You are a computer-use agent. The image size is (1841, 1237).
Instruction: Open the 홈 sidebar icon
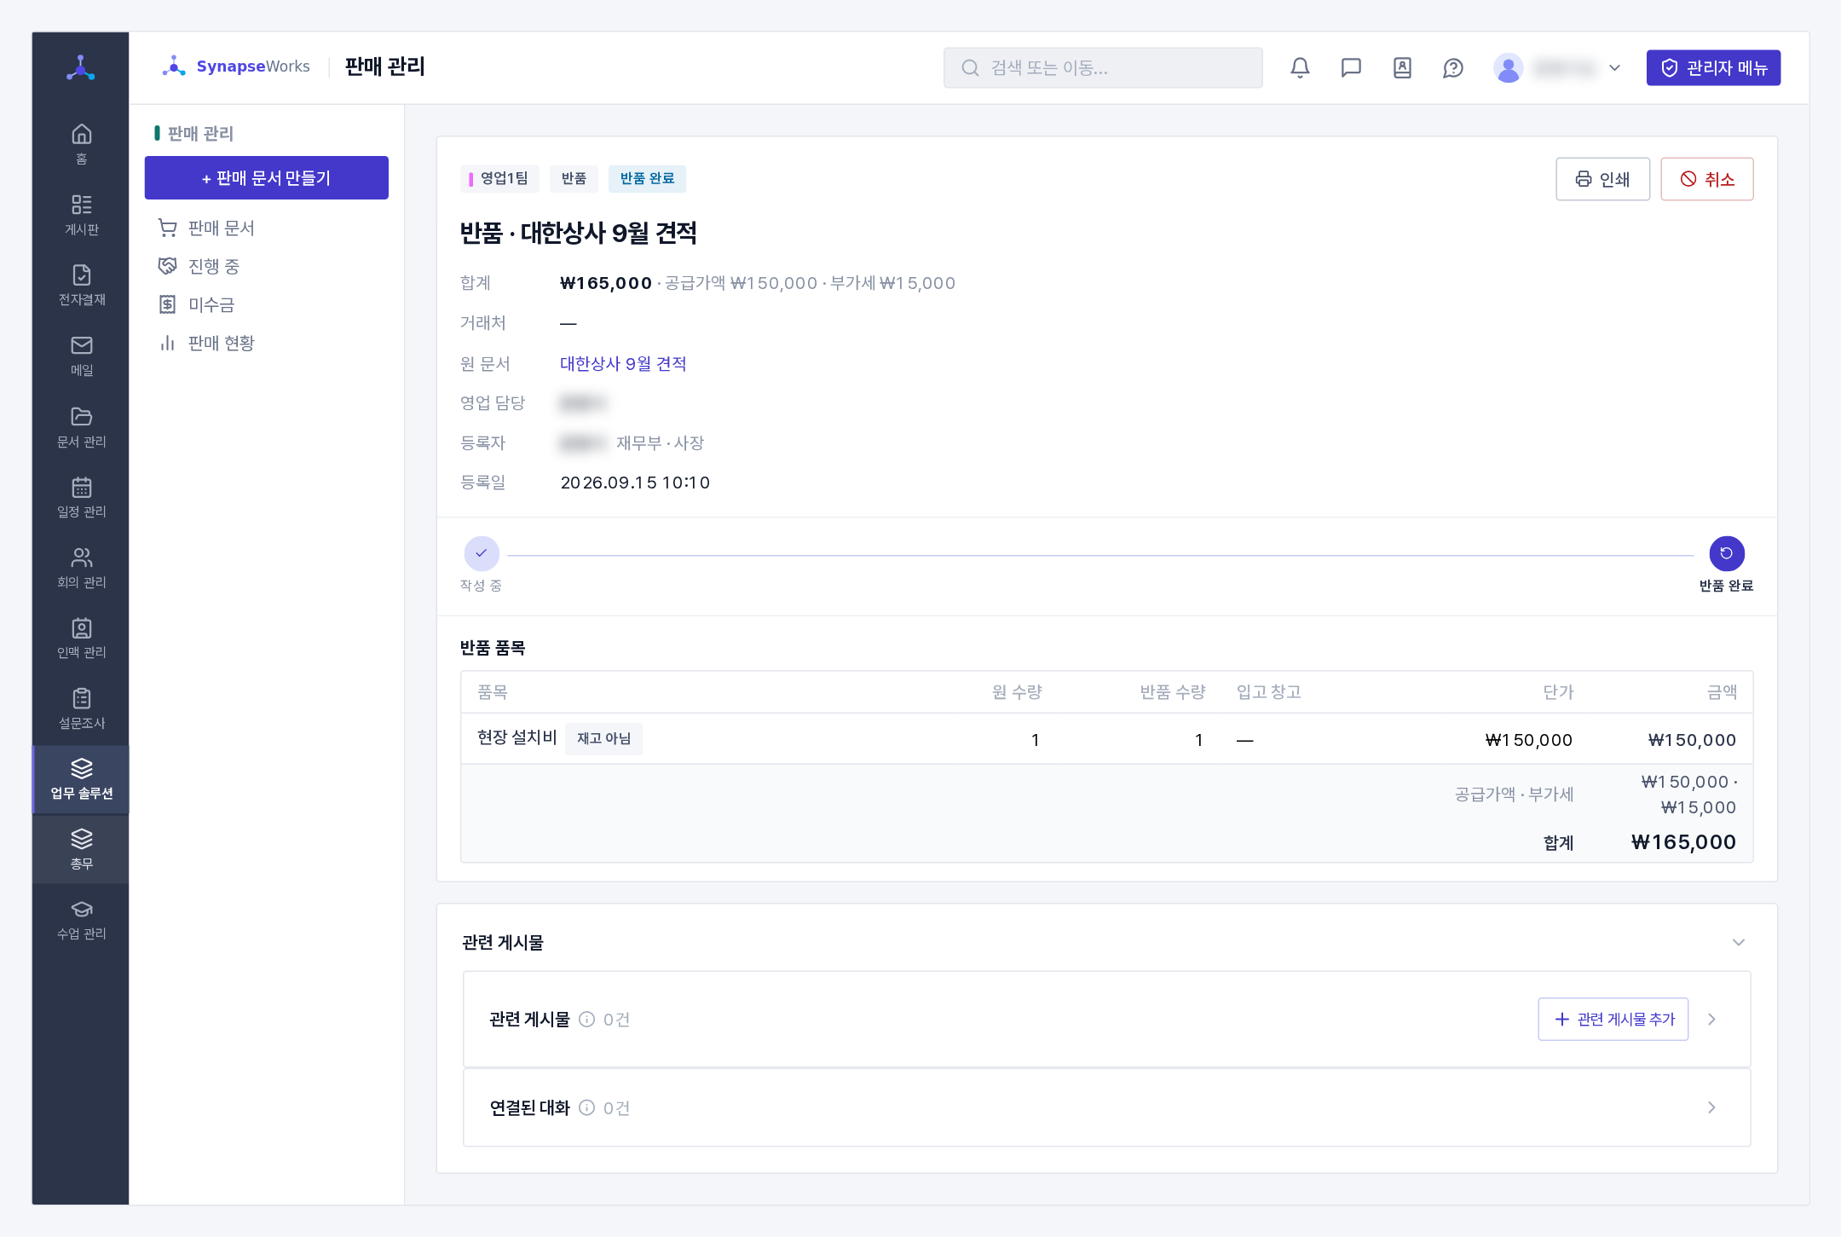[81, 144]
